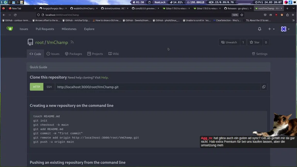Viewport: 297px width, 167px height.
Task: Toggle Unwatch for this repository
Action: 229,42
